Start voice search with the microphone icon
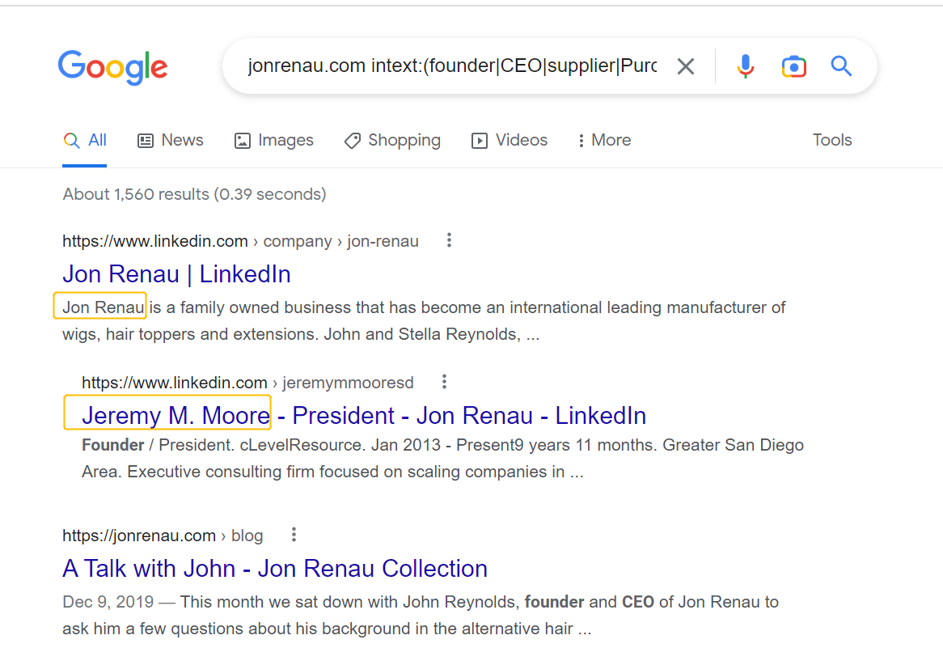Image resolution: width=943 pixels, height=665 pixels. [x=745, y=66]
